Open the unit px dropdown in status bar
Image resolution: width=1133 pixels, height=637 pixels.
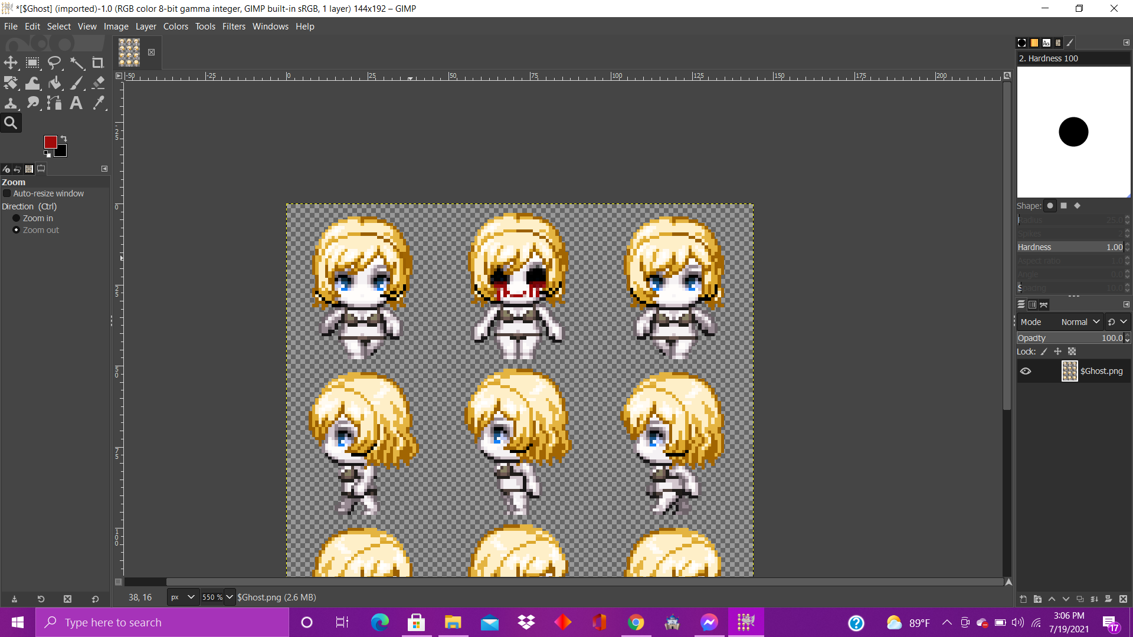(x=182, y=597)
